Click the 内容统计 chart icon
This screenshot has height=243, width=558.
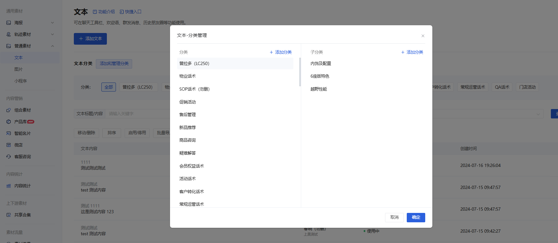point(9,186)
